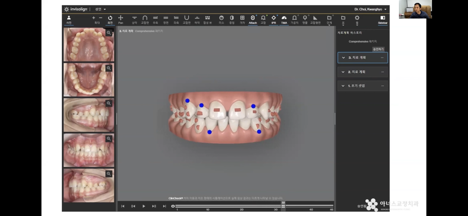
Task: Toggle IPR display
Action: pyautogui.click(x=273, y=20)
